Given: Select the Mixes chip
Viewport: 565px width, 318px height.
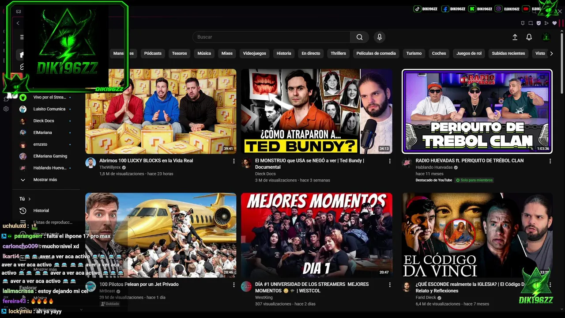Looking at the screenshot, I should pos(227,53).
